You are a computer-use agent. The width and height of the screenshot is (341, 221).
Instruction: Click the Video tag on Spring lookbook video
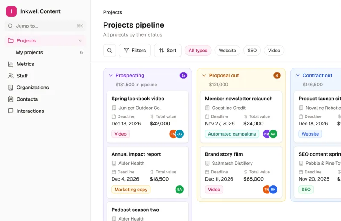coord(121,134)
